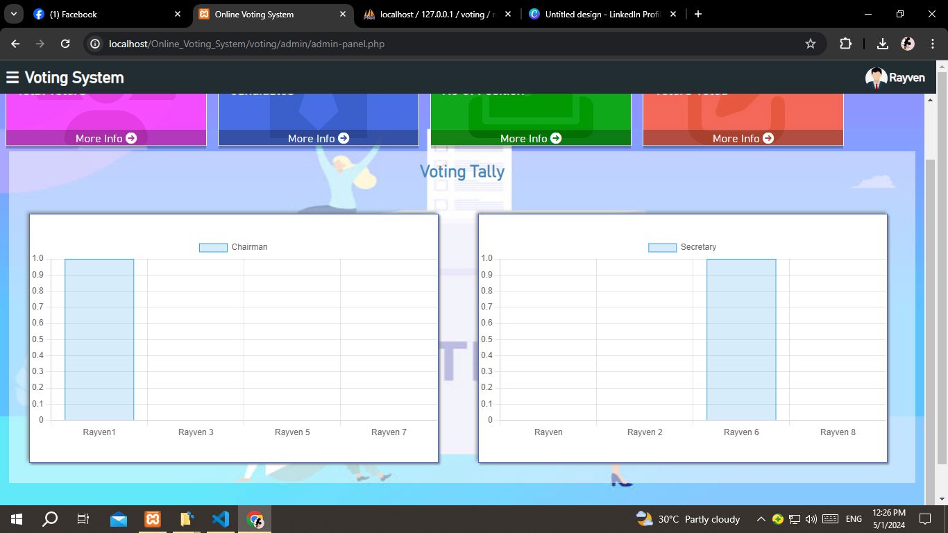Screen dimensions: 948x533
Task: Click More Info on the Candidates card
Action: click(x=318, y=138)
